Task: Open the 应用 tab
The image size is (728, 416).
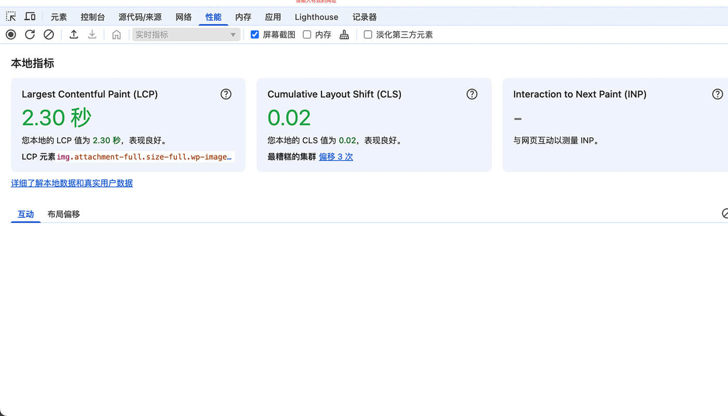Action: (273, 17)
